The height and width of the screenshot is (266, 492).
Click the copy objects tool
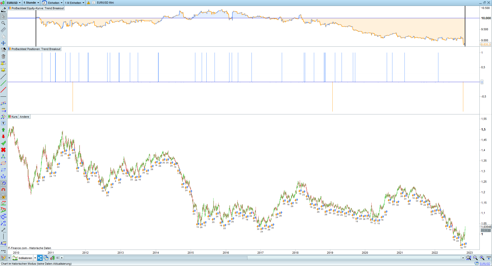3,36
